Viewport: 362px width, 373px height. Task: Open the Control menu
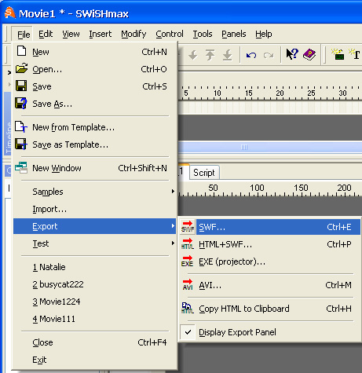170,34
